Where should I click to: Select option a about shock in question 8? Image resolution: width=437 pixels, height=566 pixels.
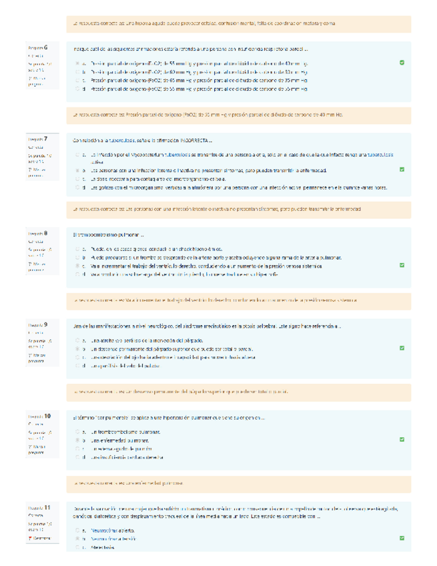[77, 249]
